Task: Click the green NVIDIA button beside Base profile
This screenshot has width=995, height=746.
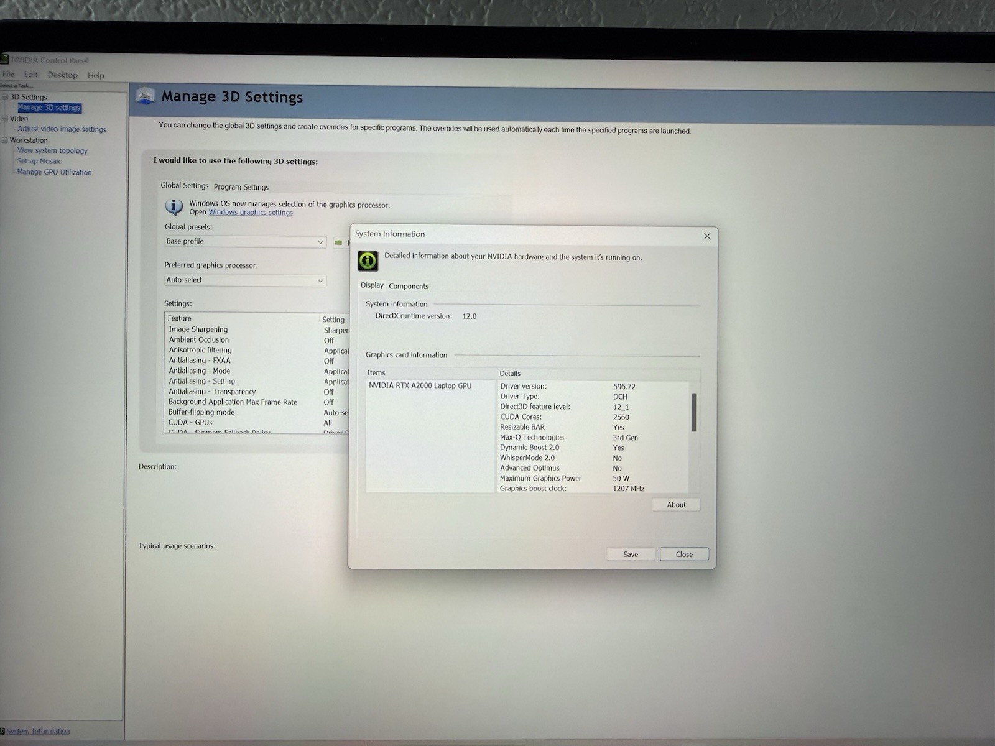Action: tap(341, 242)
